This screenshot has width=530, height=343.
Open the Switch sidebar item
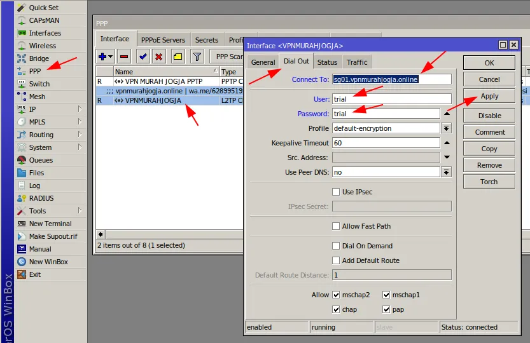[39, 84]
